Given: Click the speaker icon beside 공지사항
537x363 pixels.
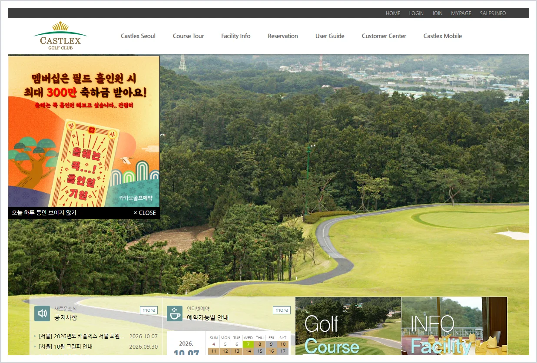Looking at the screenshot, I should coord(42,313).
